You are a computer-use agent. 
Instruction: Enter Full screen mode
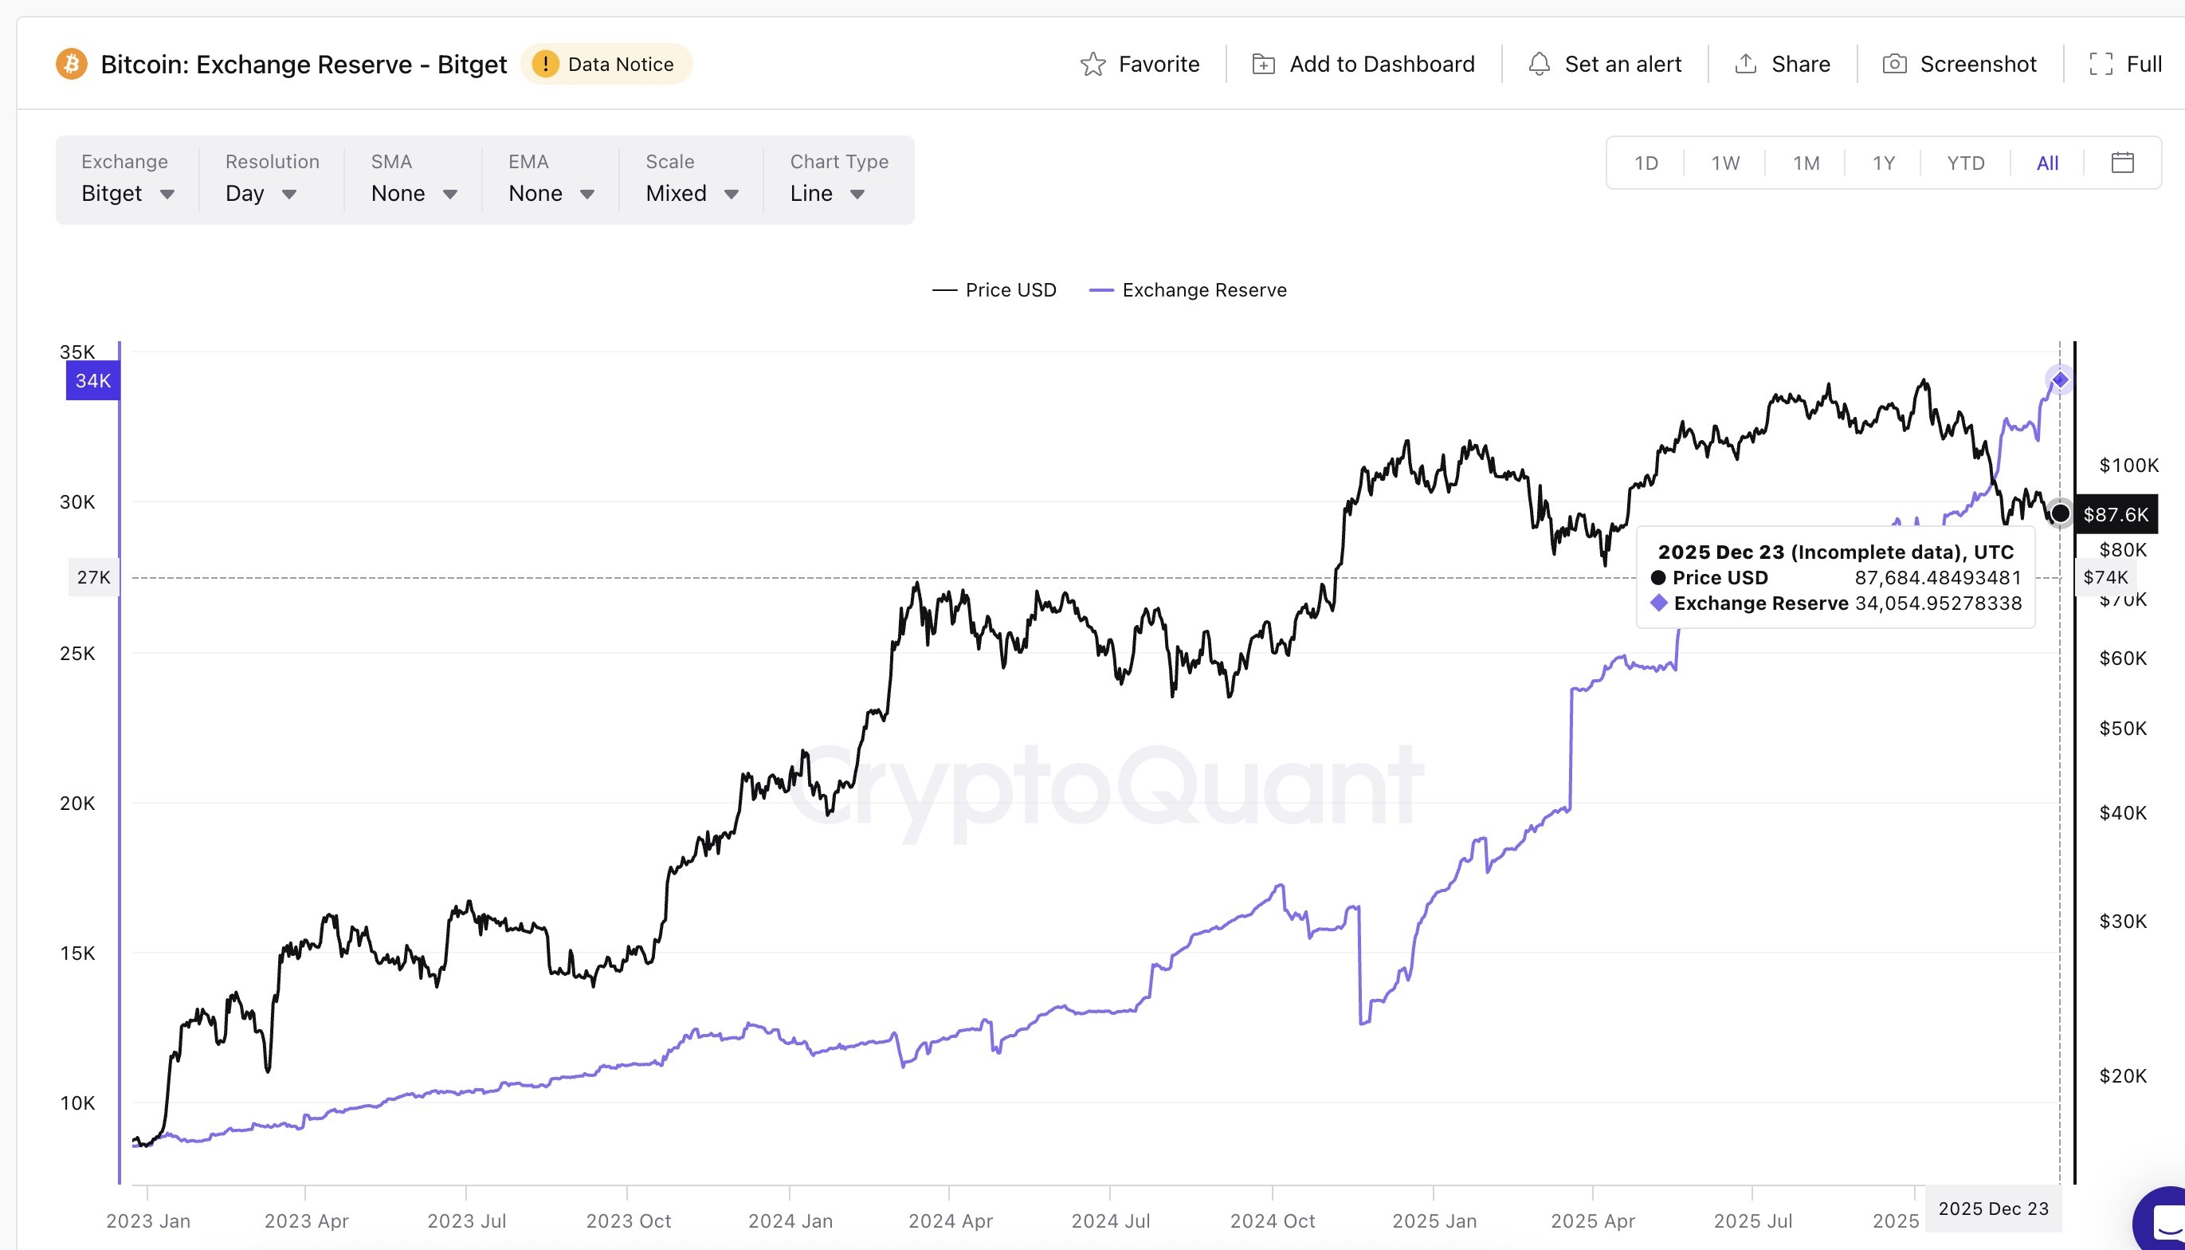(2101, 64)
